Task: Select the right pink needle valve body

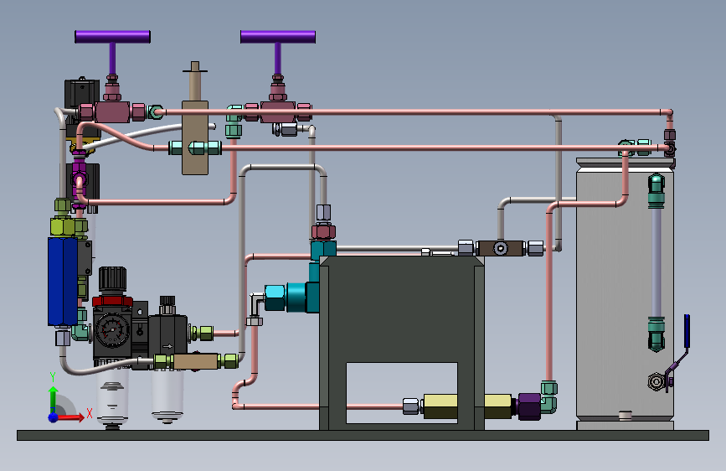Action: [277, 112]
